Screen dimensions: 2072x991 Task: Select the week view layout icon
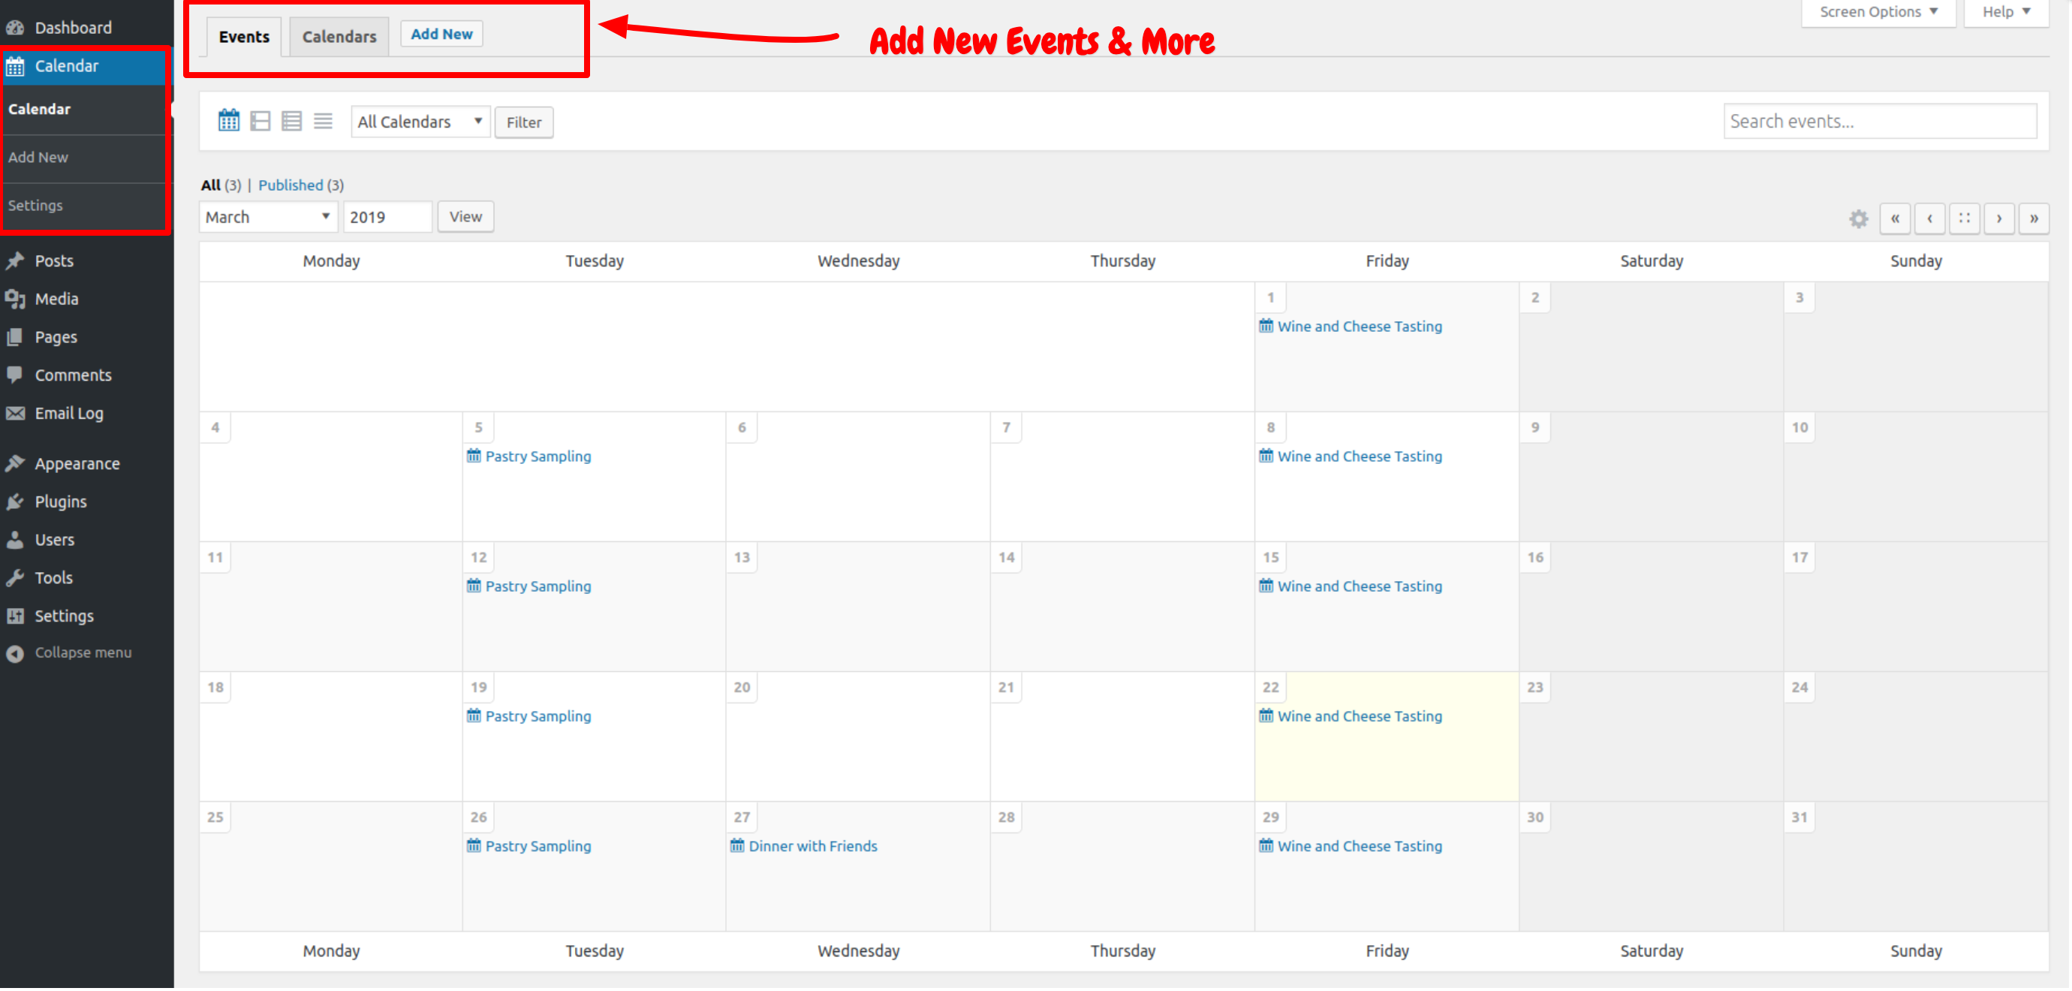260,122
